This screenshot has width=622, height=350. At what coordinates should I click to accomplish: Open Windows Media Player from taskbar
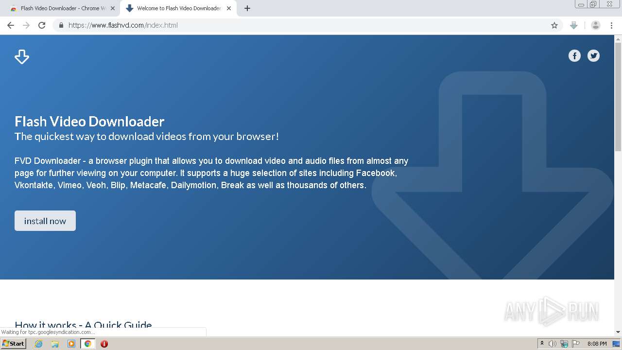71,344
